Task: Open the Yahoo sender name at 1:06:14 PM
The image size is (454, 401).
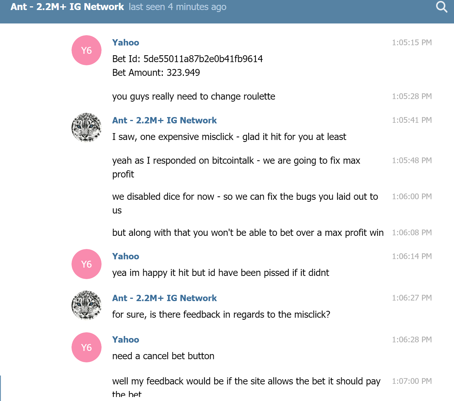Action: [126, 256]
